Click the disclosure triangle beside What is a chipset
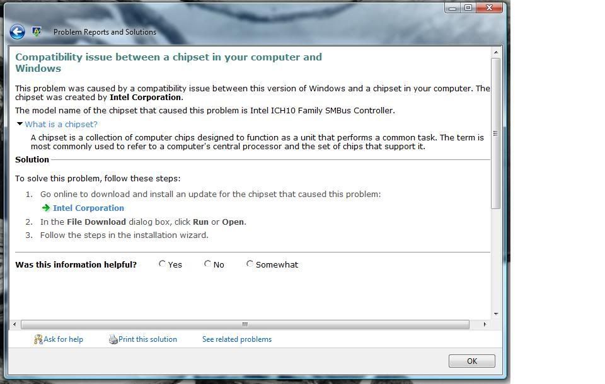This screenshot has height=384, width=605. pos(20,124)
